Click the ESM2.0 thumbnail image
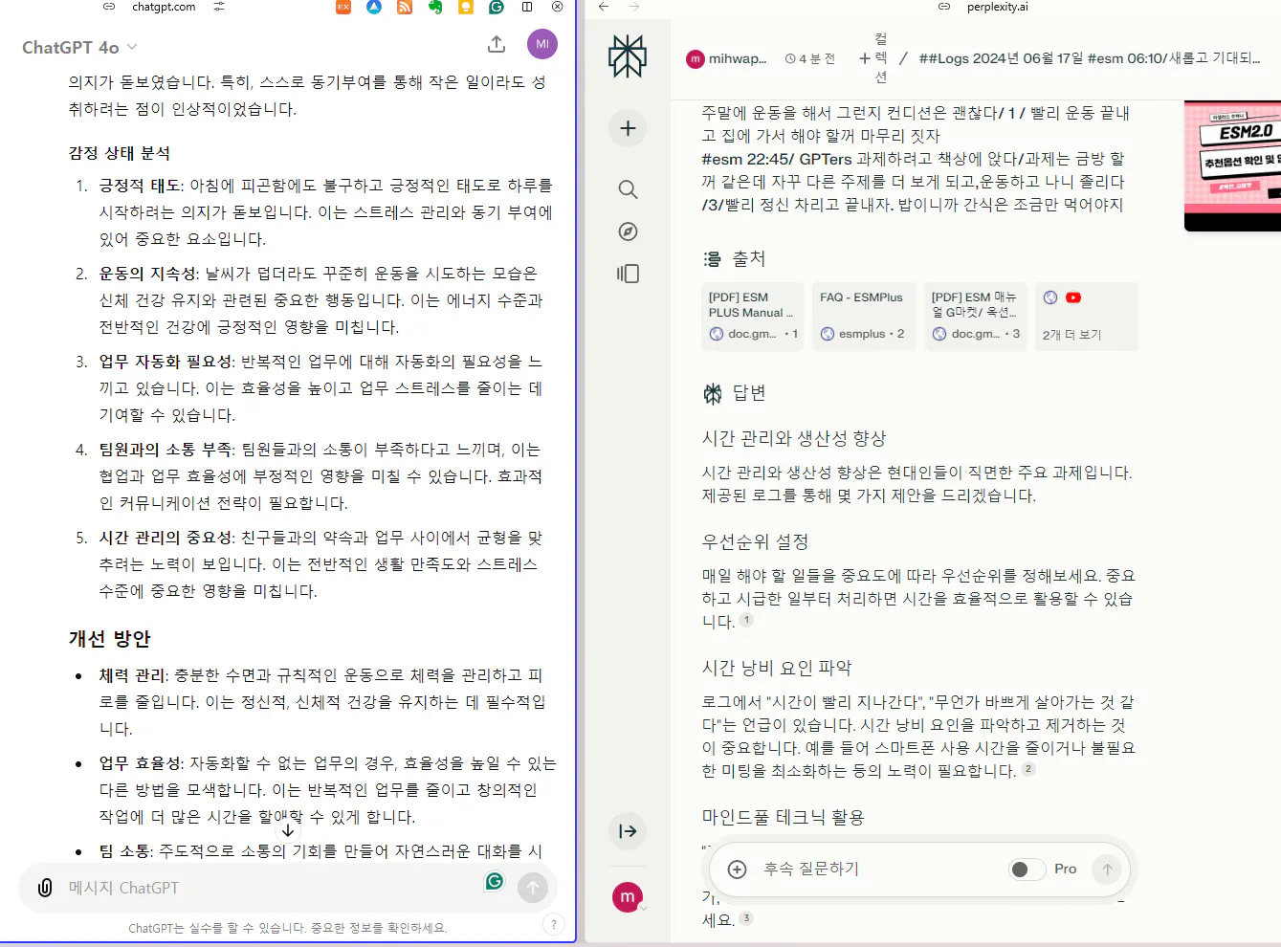The width and height of the screenshot is (1281, 947). (1232, 165)
